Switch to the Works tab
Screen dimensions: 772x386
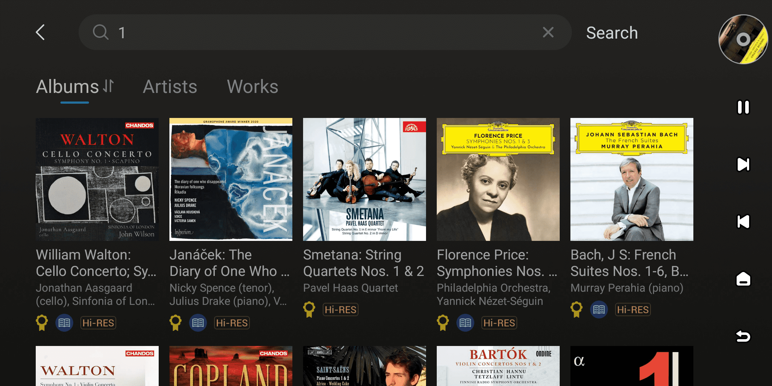[x=252, y=87]
